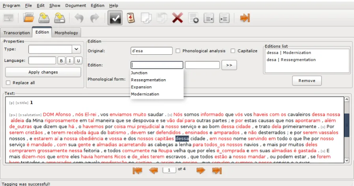The image size is (354, 186).
Task: Enable the Replace all checkbox
Action: 8,83
